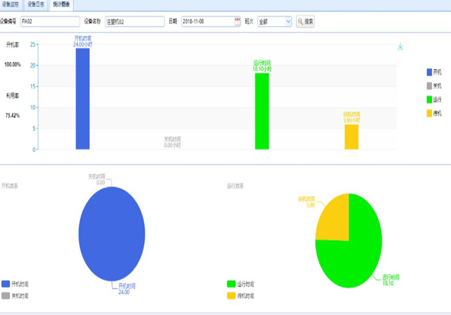Open the 设备日志 tab
The image size is (451, 315).
tap(36, 4)
